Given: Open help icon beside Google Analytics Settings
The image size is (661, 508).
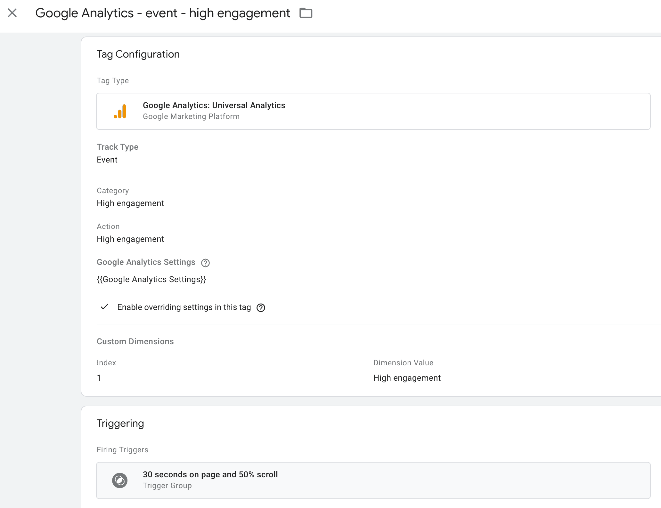Looking at the screenshot, I should click(205, 263).
